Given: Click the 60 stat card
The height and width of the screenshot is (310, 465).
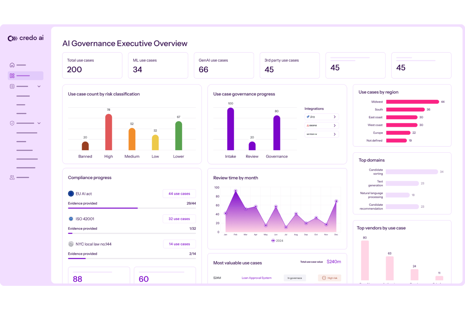Looking at the screenshot, I should pyautogui.click(x=165, y=275).
